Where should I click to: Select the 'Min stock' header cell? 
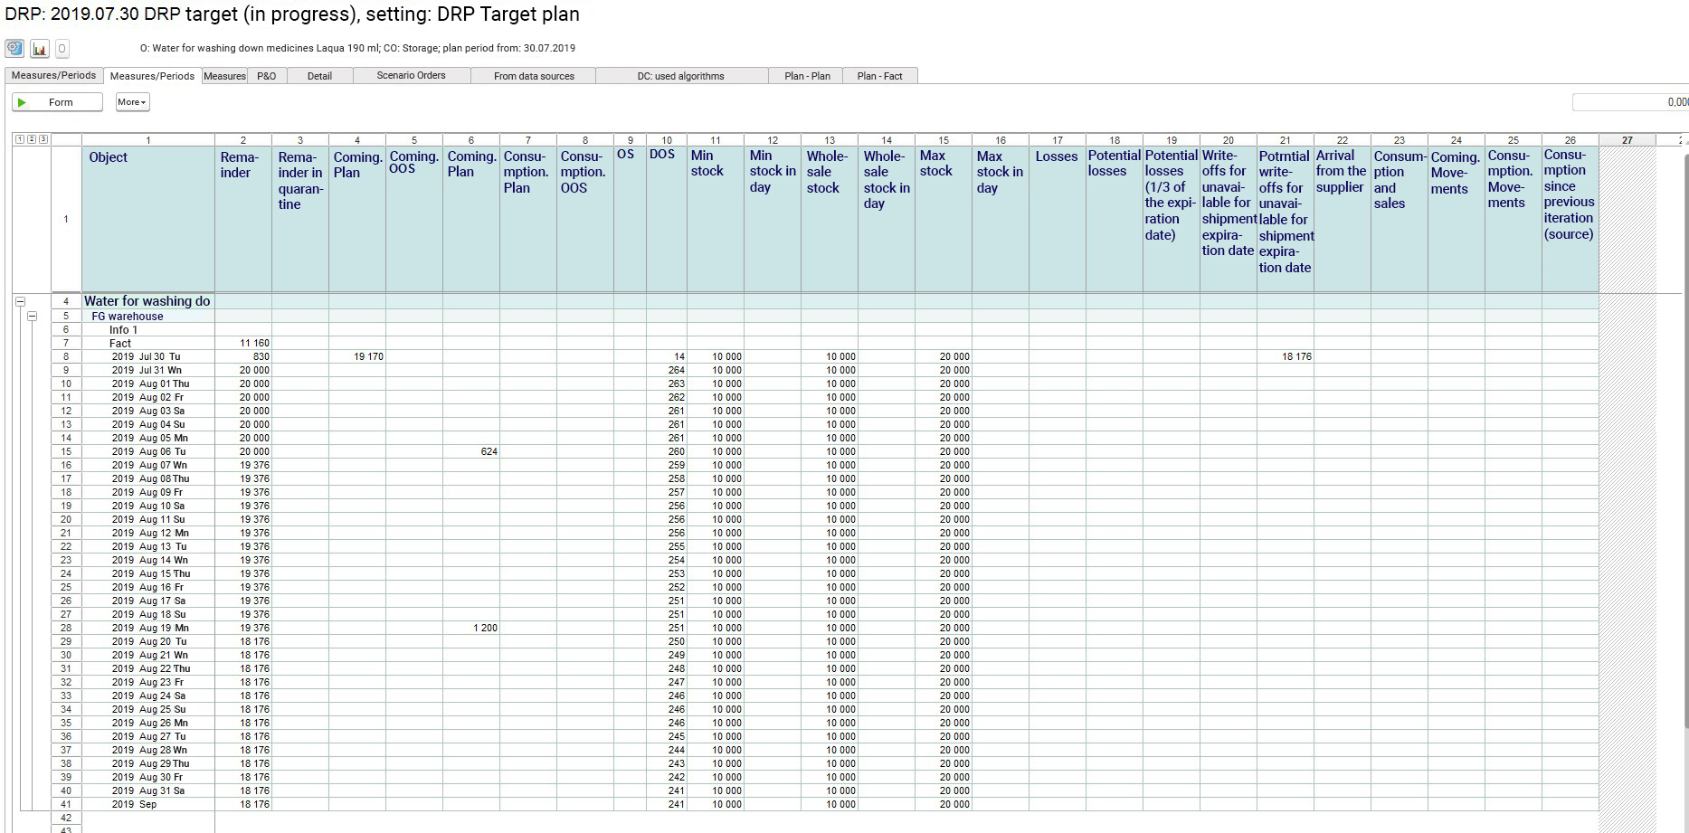(716, 219)
